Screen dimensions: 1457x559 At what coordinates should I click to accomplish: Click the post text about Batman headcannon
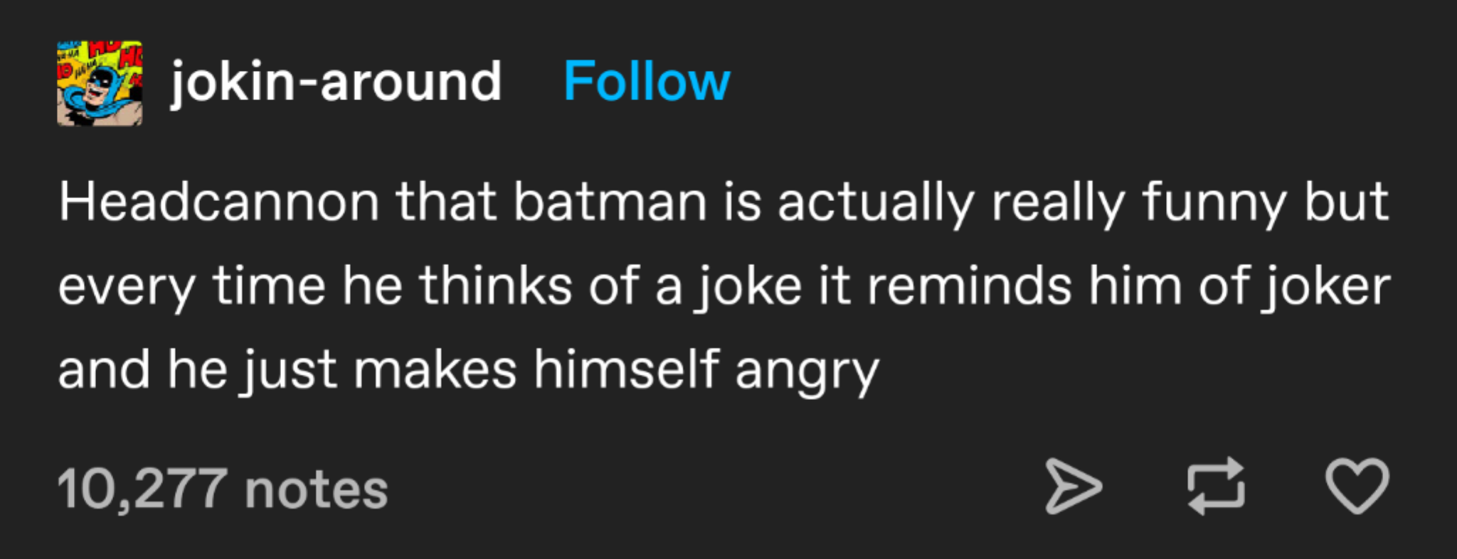click(711, 284)
